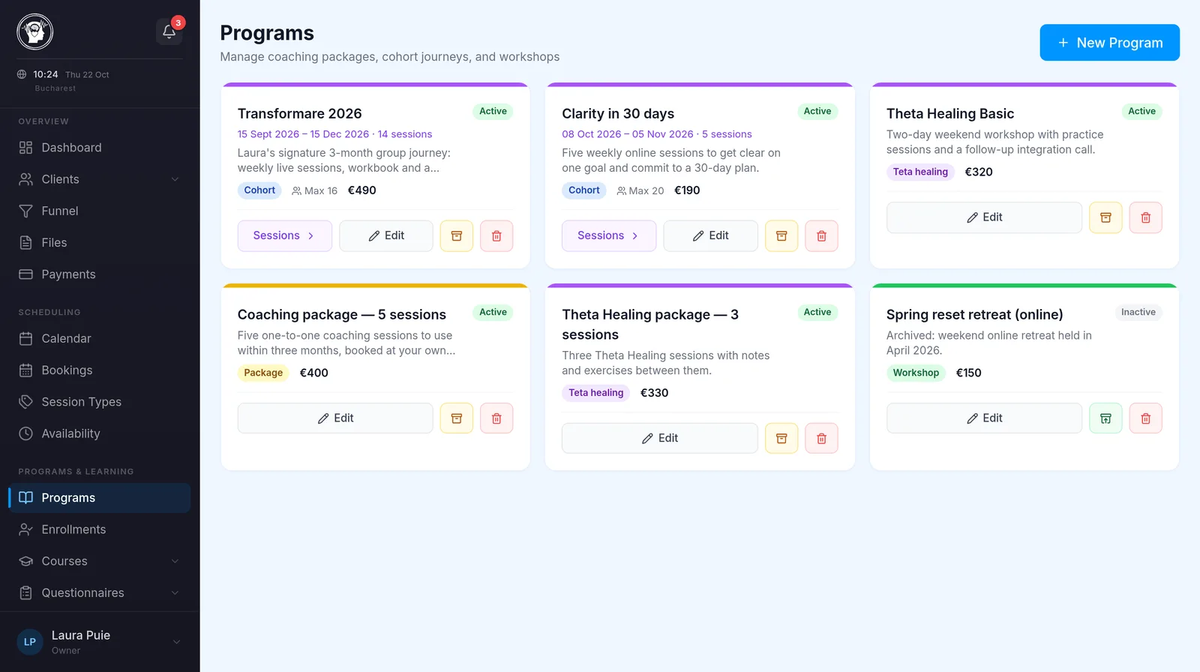Open the Availability page
This screenshot has height=672, width=1200.
tap(100, 433)
